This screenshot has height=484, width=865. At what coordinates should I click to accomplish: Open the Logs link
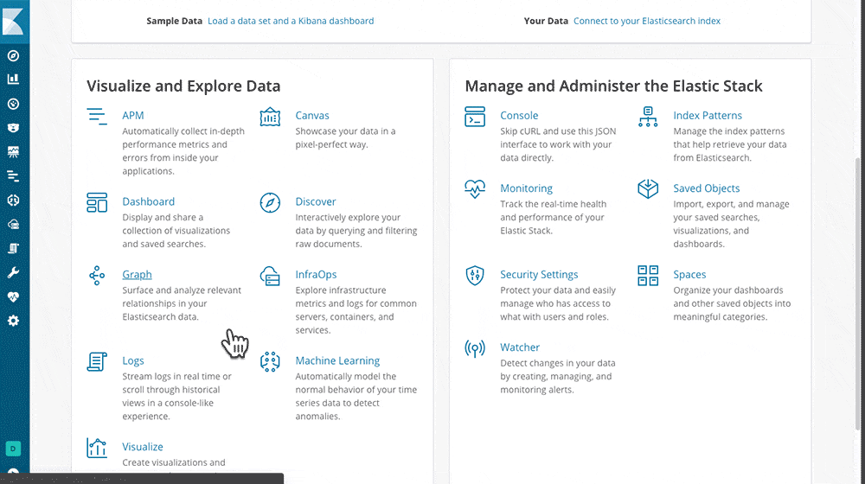click(x=133, y=360)
